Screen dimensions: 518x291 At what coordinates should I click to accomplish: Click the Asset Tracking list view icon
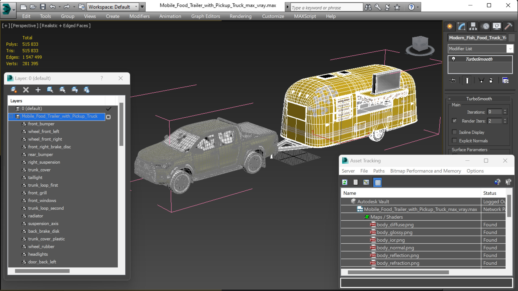355,182
